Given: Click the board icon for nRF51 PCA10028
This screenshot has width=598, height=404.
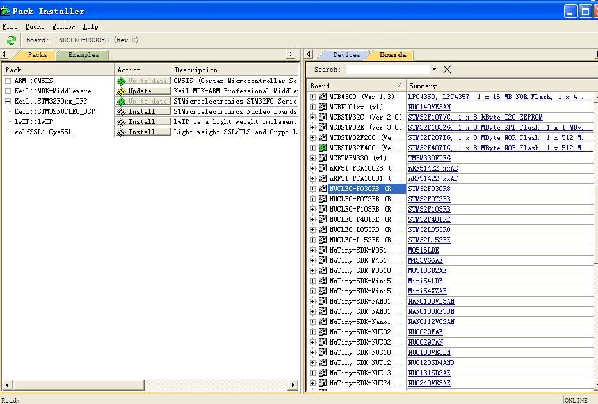Looking at the screenshot, I should click(323, 168).
